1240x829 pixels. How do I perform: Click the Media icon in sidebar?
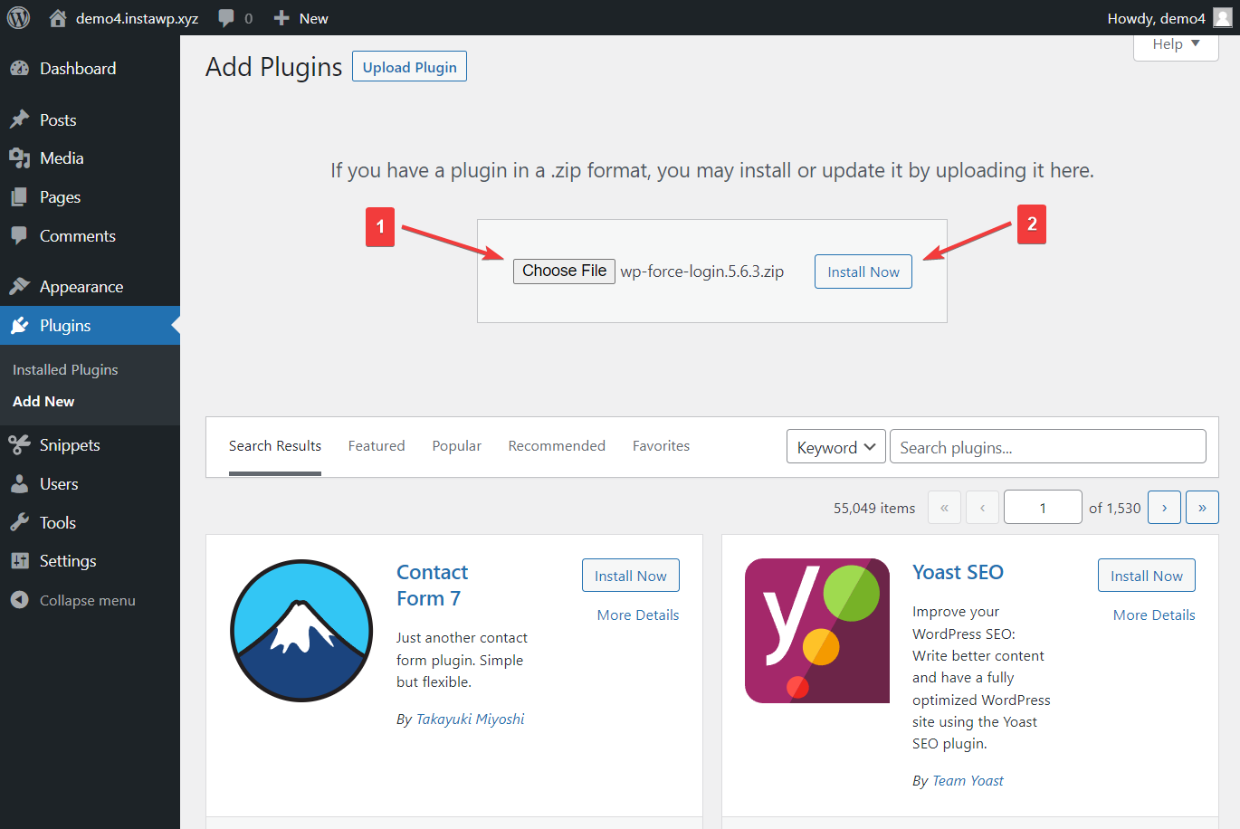pos(20,158)
